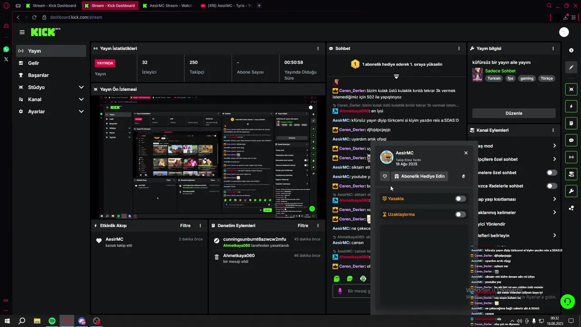Switch to the first Stream - Kick Dashboard tab
The height and width of the screenshot is (327, 581).
coord(51,6)
